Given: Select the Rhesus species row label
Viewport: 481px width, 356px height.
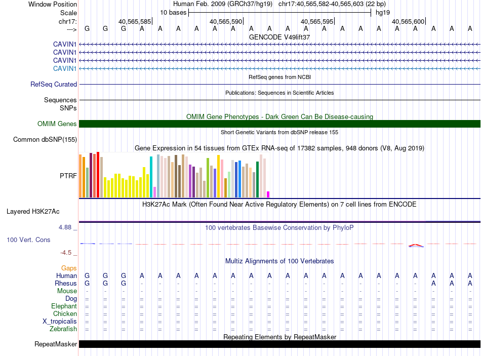Looking at the screenshot, I should 66,284.
